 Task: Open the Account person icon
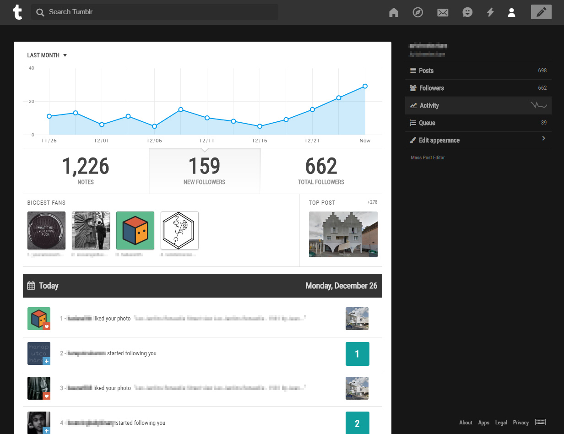tap(511, 12)
